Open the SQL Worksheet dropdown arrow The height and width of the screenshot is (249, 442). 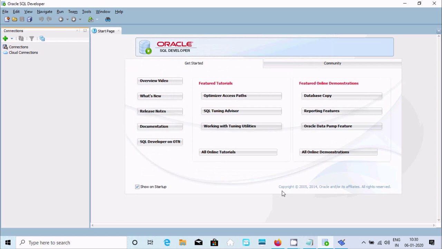97,19
